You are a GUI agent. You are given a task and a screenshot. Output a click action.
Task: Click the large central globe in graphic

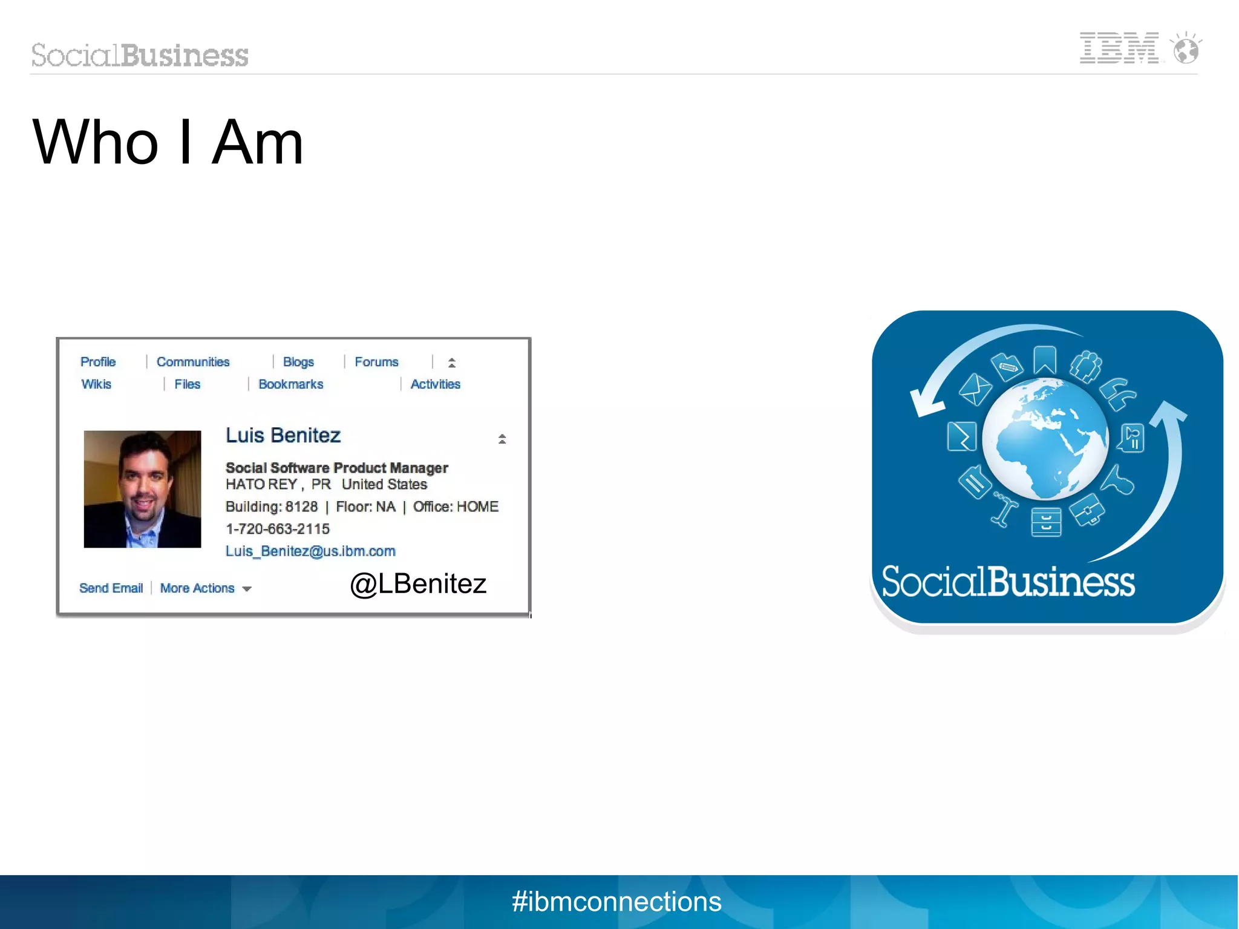pyautogui.click(x=1045, y=439)
